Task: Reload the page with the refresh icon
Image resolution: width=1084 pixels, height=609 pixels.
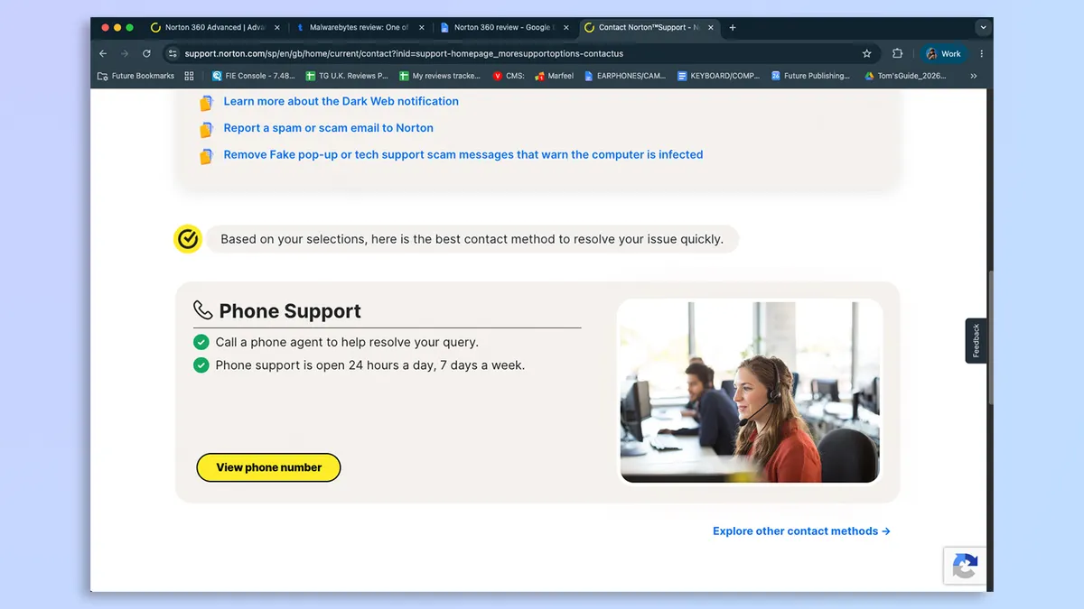Action: click(146, 53)
